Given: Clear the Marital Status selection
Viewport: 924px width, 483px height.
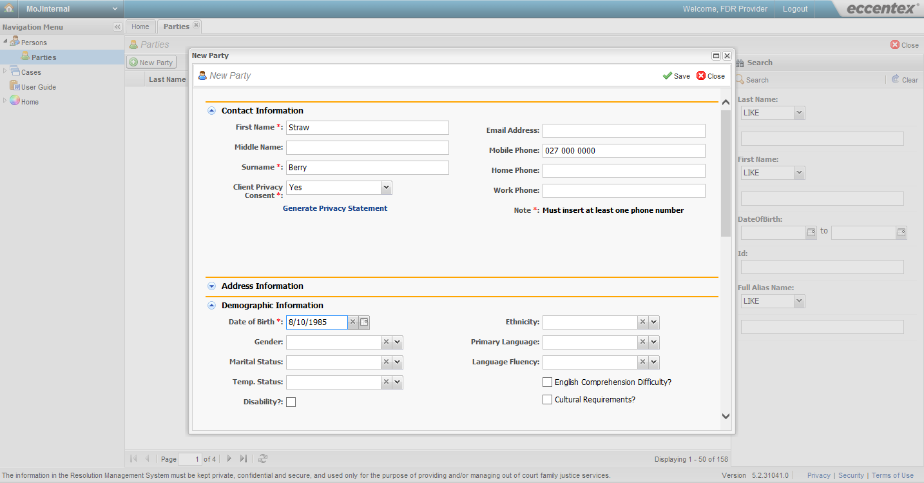Looking at the screenshot, I should coord(386,362).
